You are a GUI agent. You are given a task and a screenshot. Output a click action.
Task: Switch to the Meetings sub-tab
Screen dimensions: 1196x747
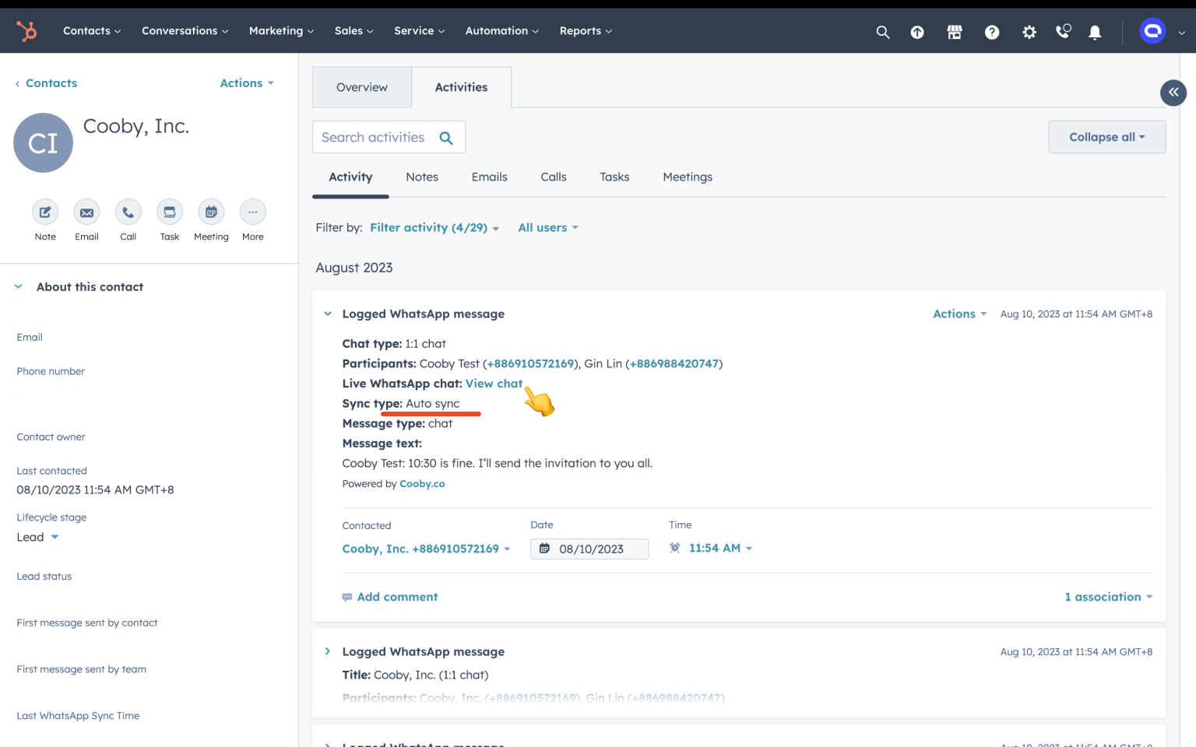pyautogui.click(x=688, y=177)
